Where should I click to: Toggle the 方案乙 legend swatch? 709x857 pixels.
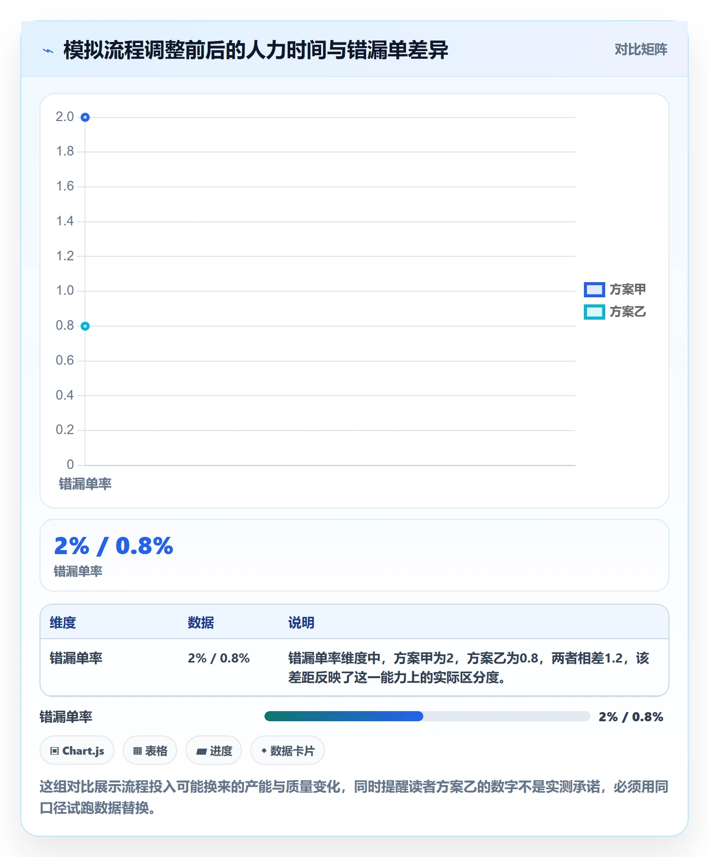pos(594,312)
